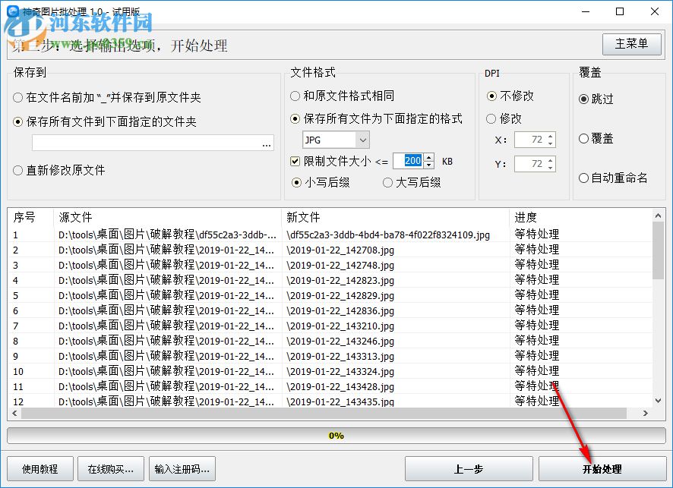Image resolution: width=673 pixels, height=488 pixels.
Task: Click the horizontal scroll right arrow
Action: point(646,414)
